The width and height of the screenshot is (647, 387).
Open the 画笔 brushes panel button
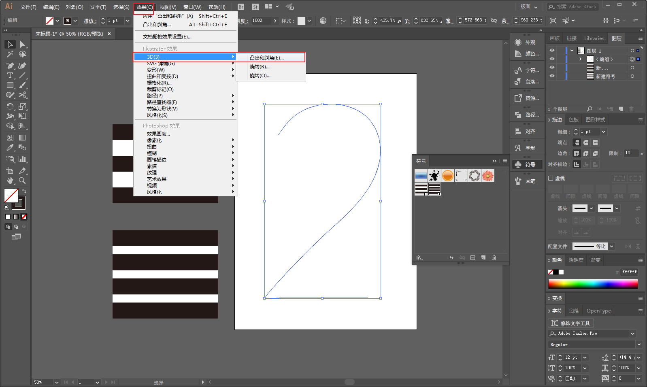tap(527, 181)
